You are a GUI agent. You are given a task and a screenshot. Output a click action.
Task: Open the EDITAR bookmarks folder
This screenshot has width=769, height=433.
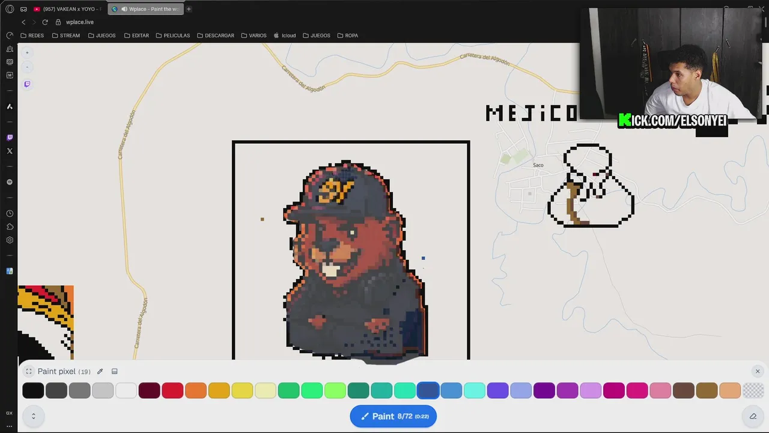136,35
